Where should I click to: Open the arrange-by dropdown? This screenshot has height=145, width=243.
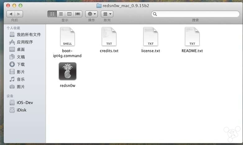coord(107,14)
